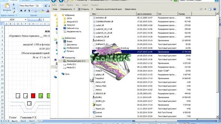Select the Media (E:) drive icon
This screenshot has width=221, height=124.
[x=65, y=68]
